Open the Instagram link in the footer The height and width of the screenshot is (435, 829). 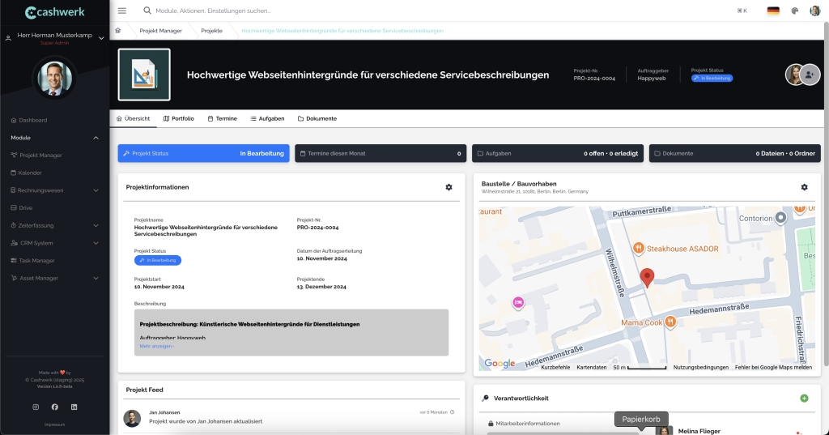pyautogui.click(x=35, y=407)
